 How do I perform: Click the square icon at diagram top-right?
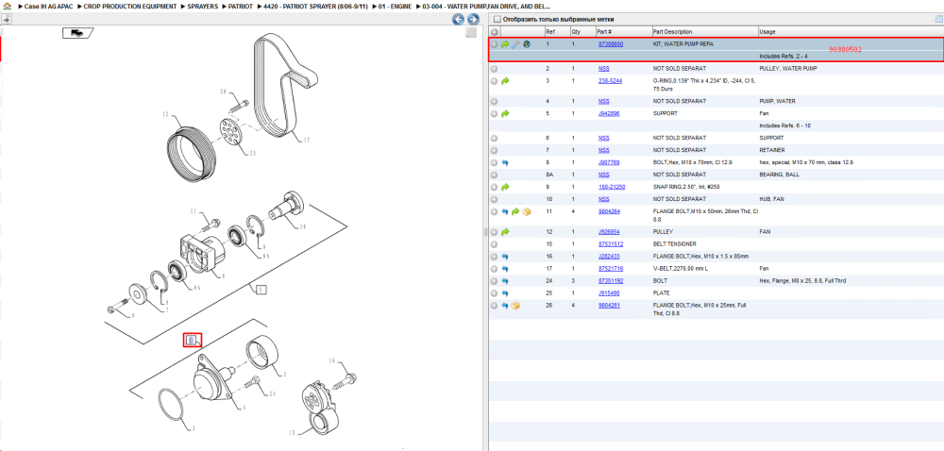pyautogui.click(x=471, y=32)
